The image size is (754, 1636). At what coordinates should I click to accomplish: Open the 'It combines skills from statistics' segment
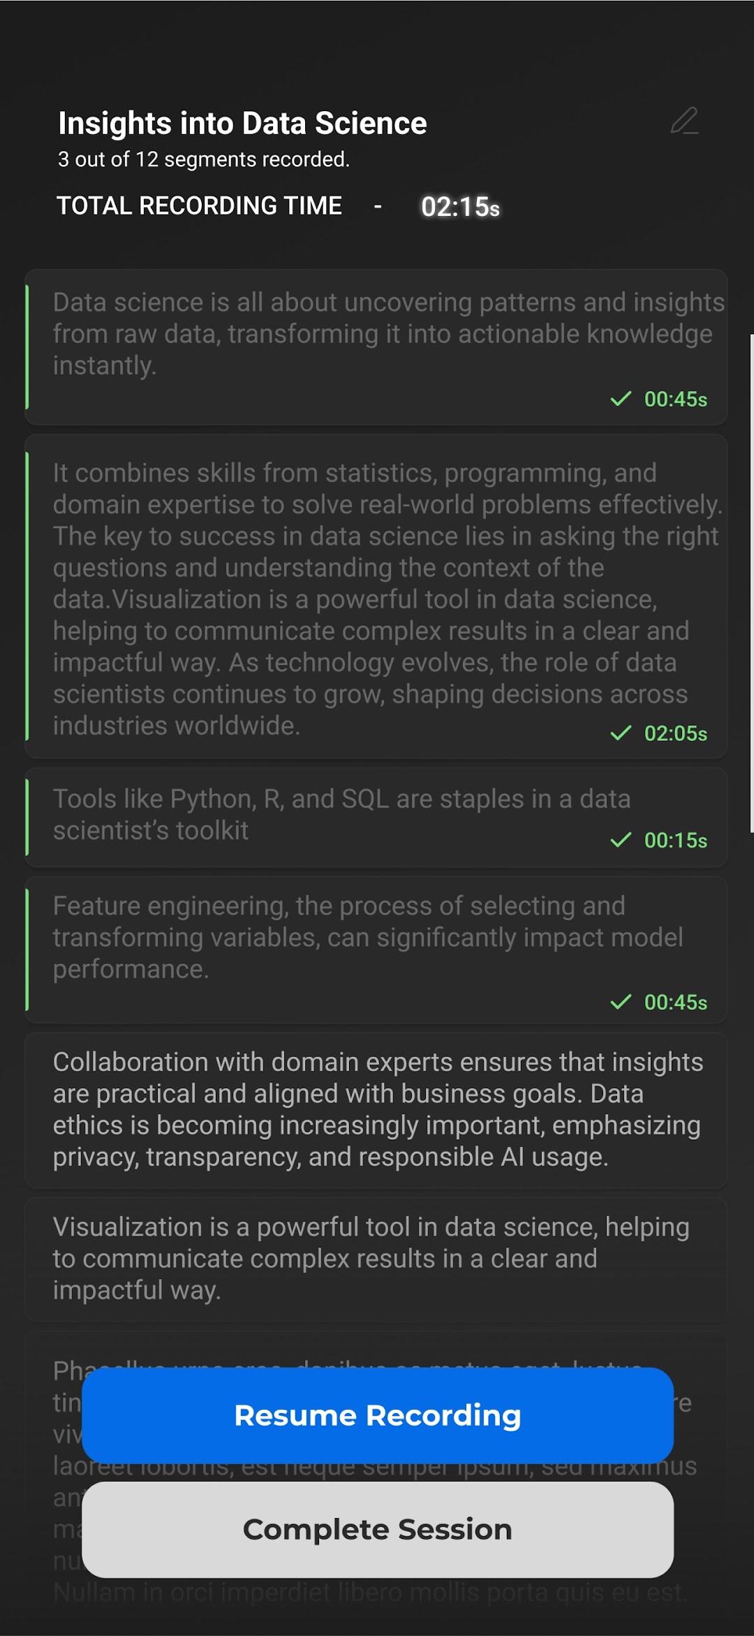(376, 596)
